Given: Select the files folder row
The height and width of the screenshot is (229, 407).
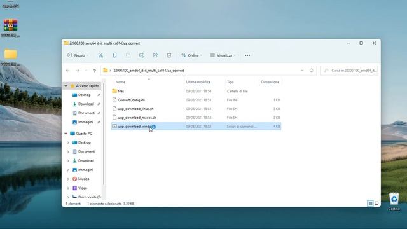Looking at the screenshot, I should pyautogui.click(x=196, y=91).
